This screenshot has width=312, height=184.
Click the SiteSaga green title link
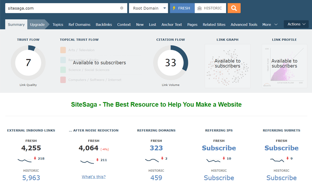tap(156, 105)
